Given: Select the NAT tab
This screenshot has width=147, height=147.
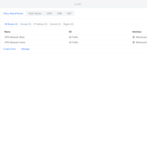Looking at the screenshot, I should tap(69, 14).
